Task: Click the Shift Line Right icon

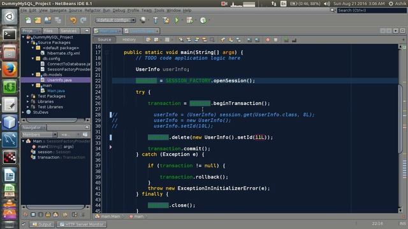Action: pyautogui.click(x=257, y=39)
